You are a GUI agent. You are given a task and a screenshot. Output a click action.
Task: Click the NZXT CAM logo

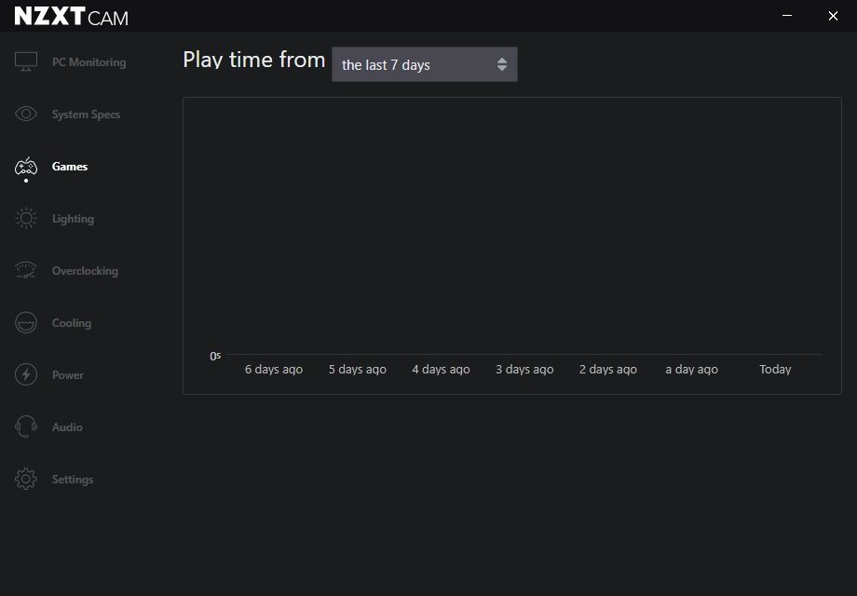(72, 17)
